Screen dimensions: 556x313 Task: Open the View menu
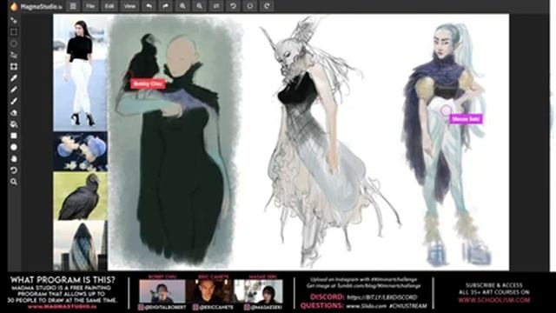[x=129, y=6]
